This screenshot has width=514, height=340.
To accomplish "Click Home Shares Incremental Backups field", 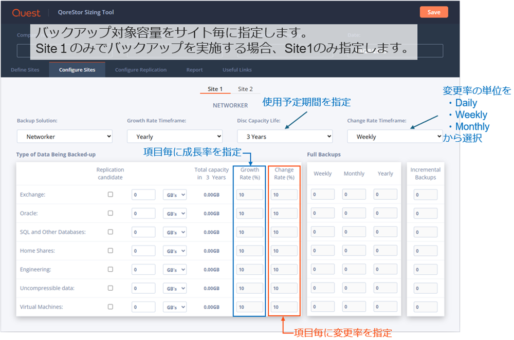I will [426, 251].
